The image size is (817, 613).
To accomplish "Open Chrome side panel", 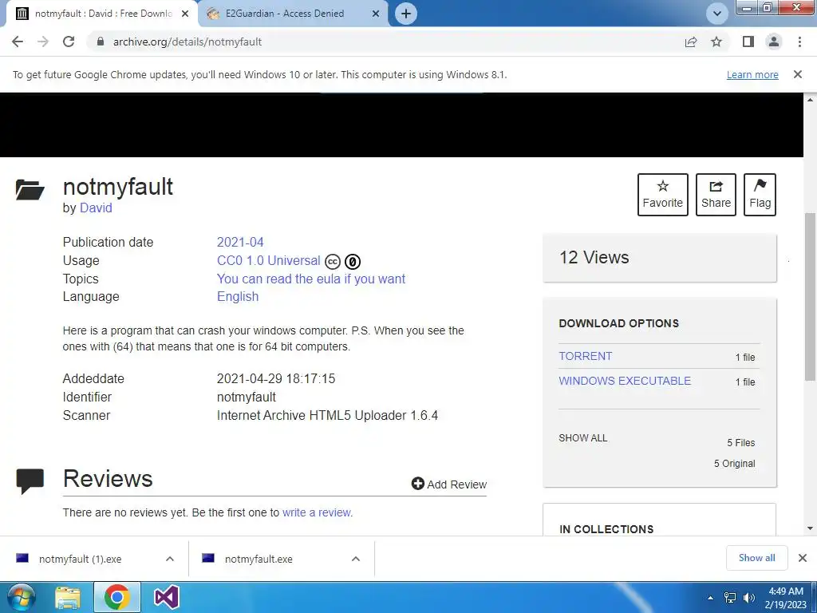I will pos(748,42).
